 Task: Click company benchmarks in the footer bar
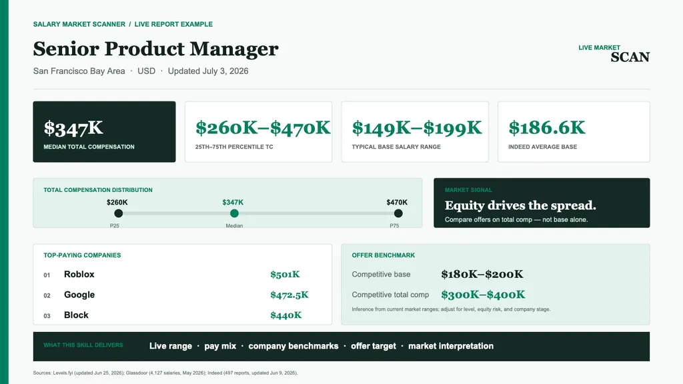point(293,346)
